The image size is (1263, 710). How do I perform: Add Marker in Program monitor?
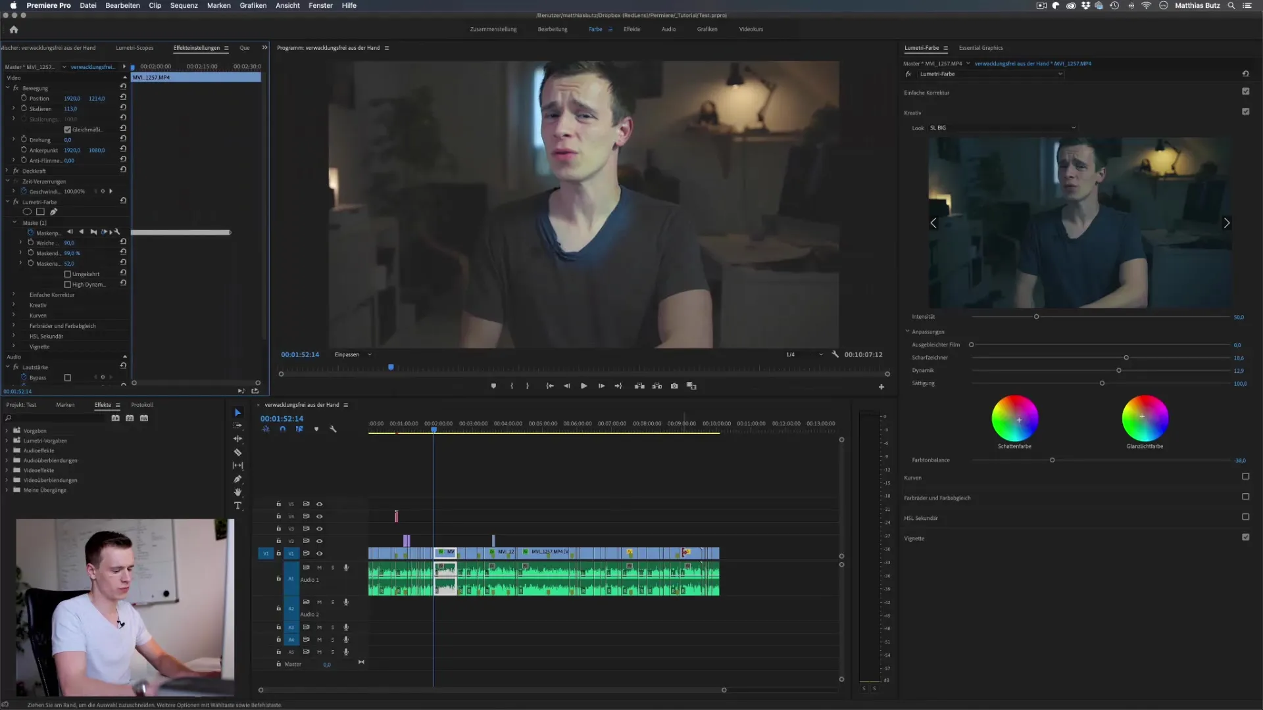[493, 386]
